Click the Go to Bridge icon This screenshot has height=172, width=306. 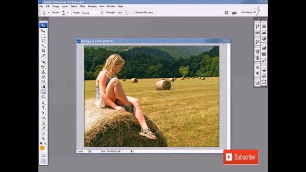(x=234, y=13)
